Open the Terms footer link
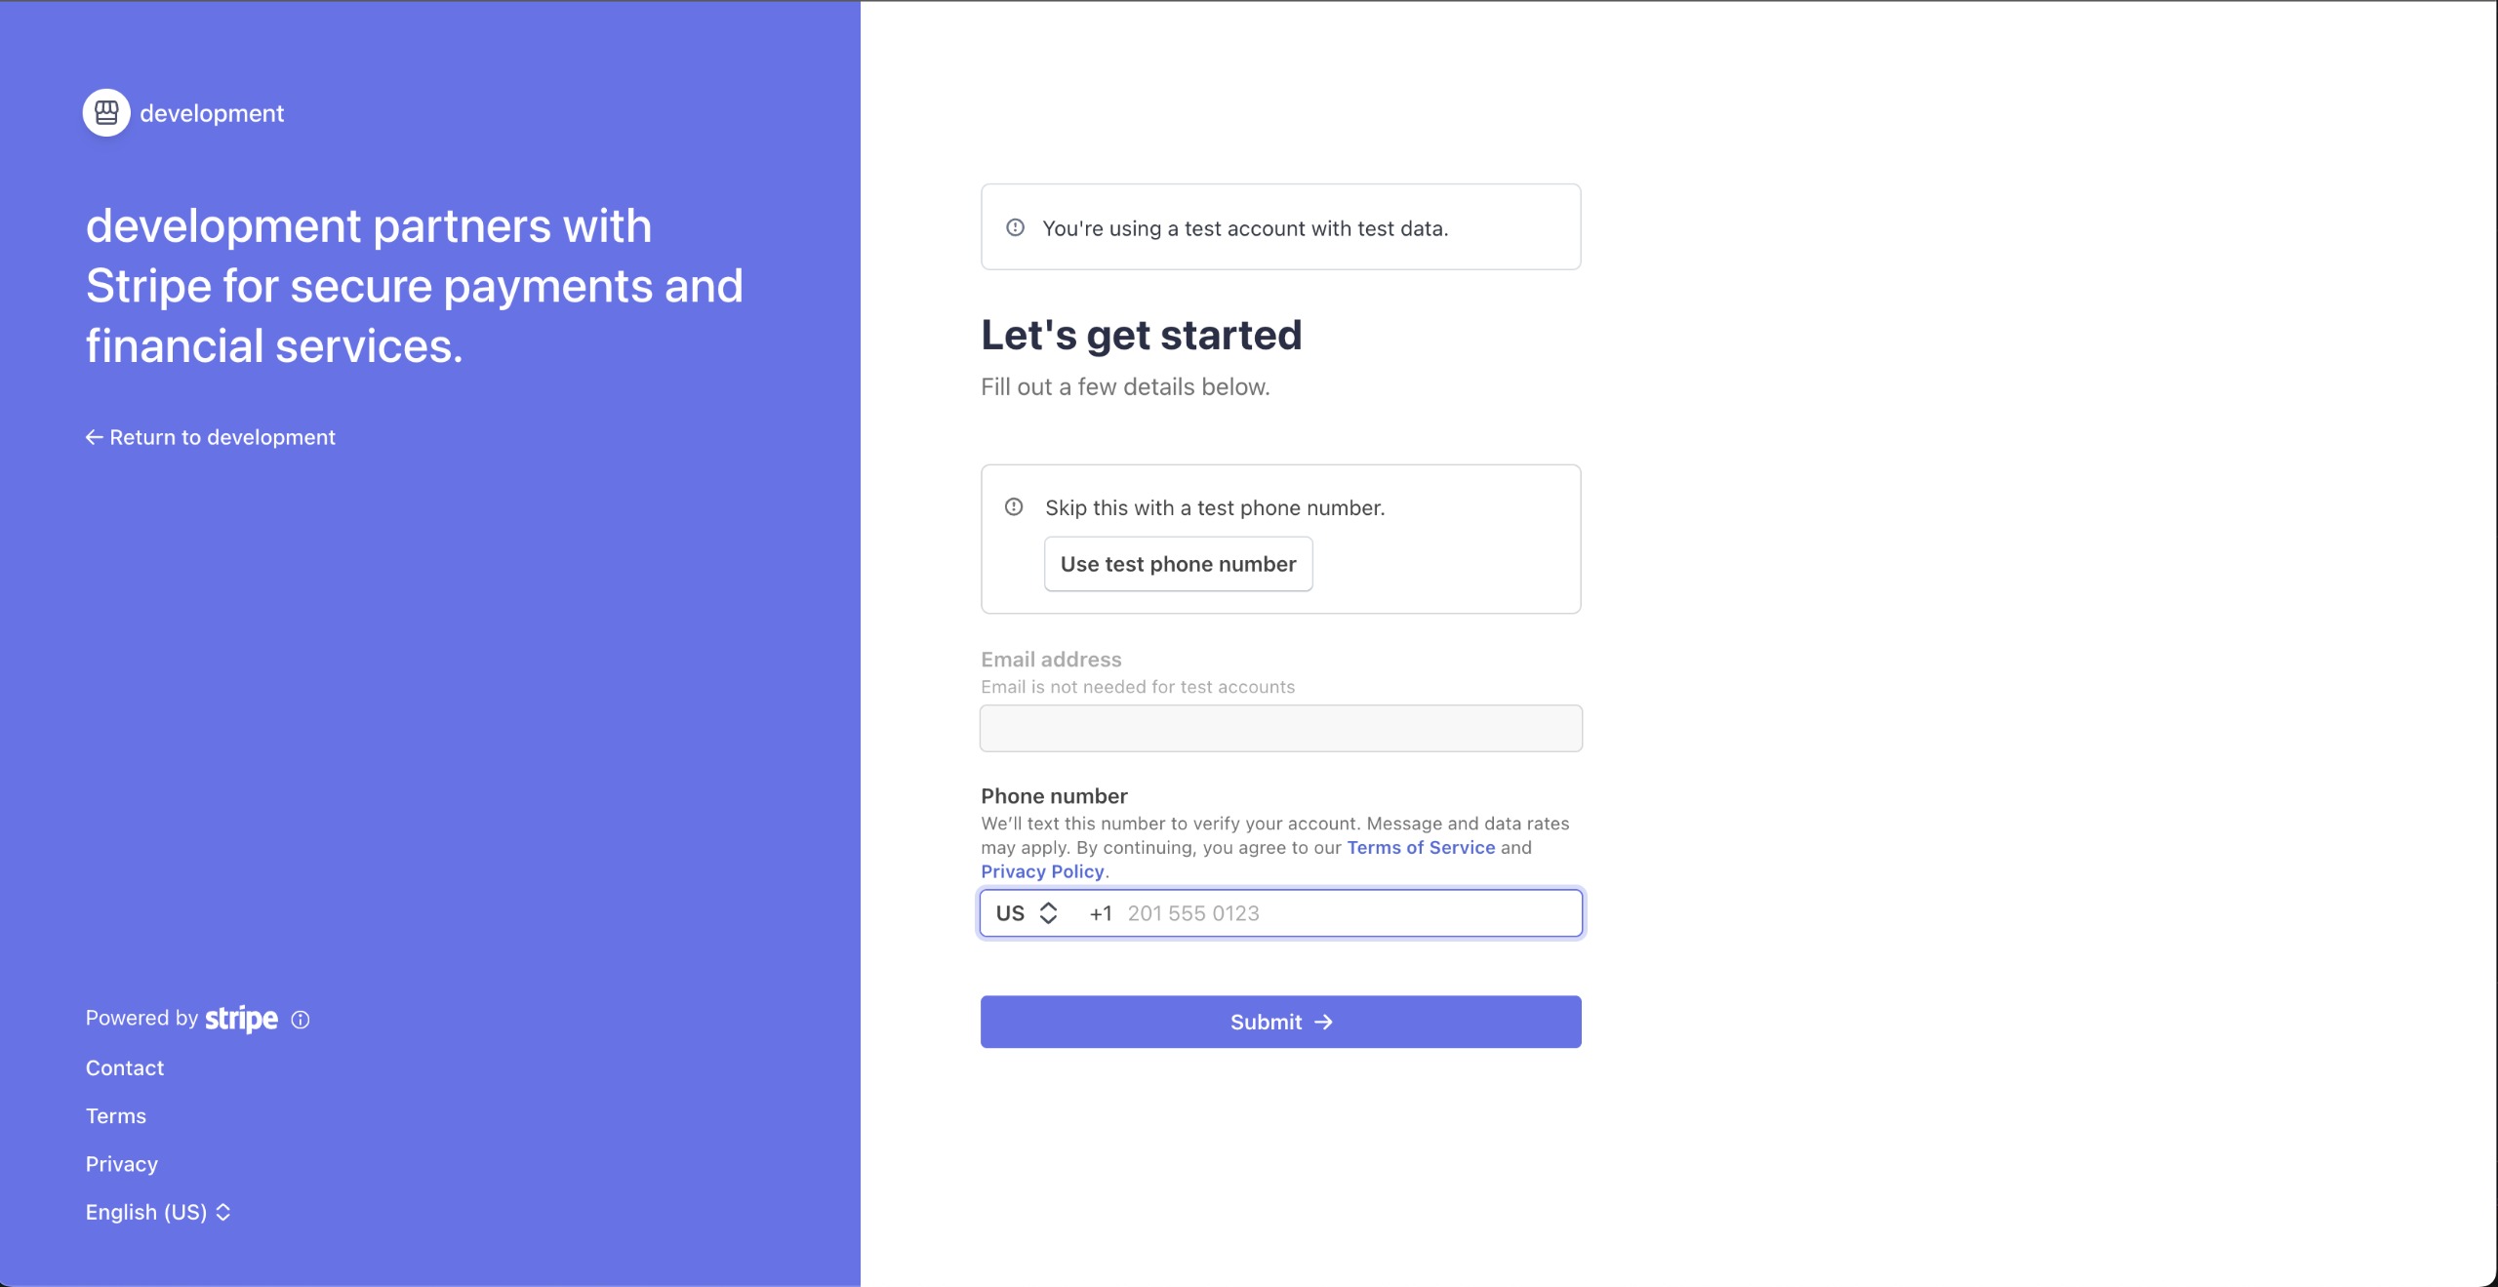Screen dimensions: 2498x1287 (116, 1115)
